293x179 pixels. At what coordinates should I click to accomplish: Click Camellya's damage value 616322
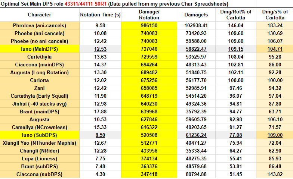click(x=149, y=128)
